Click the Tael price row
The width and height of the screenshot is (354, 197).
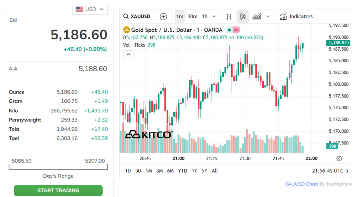pyautogui.click(x=58, y=138)
